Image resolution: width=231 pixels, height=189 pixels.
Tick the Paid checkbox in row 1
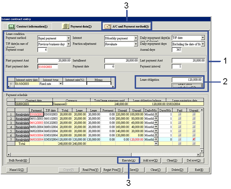coord(179,114)
